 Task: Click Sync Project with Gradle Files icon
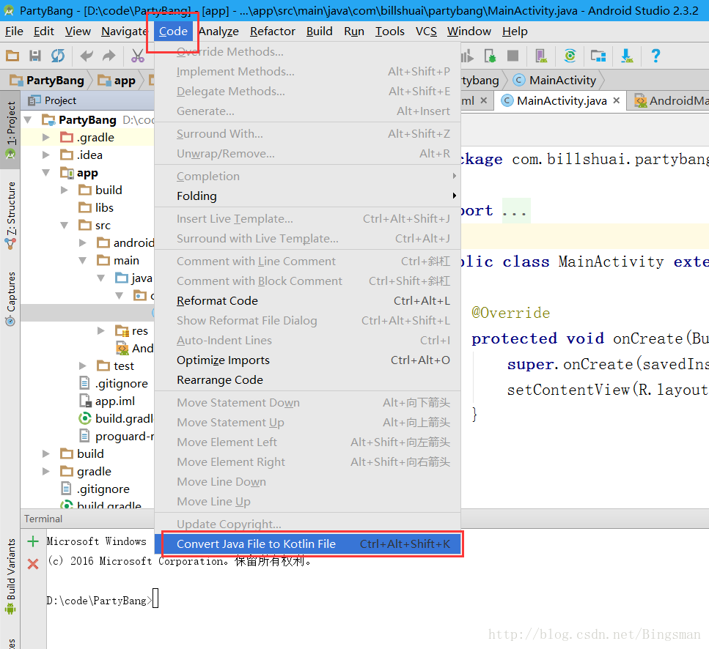(570, 56)
